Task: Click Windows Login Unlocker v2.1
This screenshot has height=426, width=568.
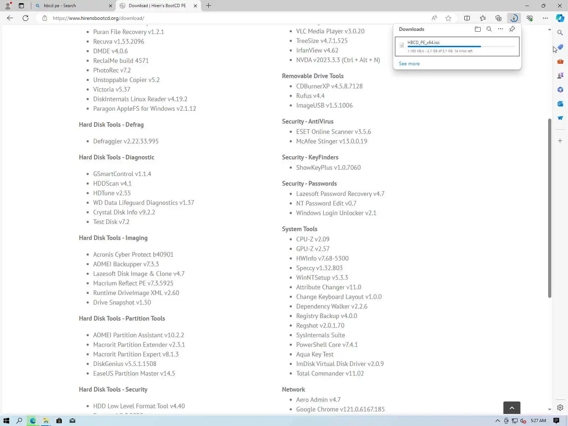Action: coord(336,213)
